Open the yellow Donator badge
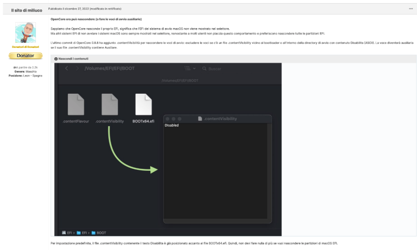 (26, 56)
